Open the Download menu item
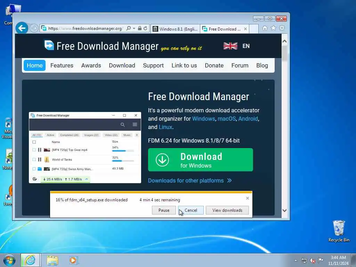The width and height of the screenshot is (356, 267). [122, 65]
